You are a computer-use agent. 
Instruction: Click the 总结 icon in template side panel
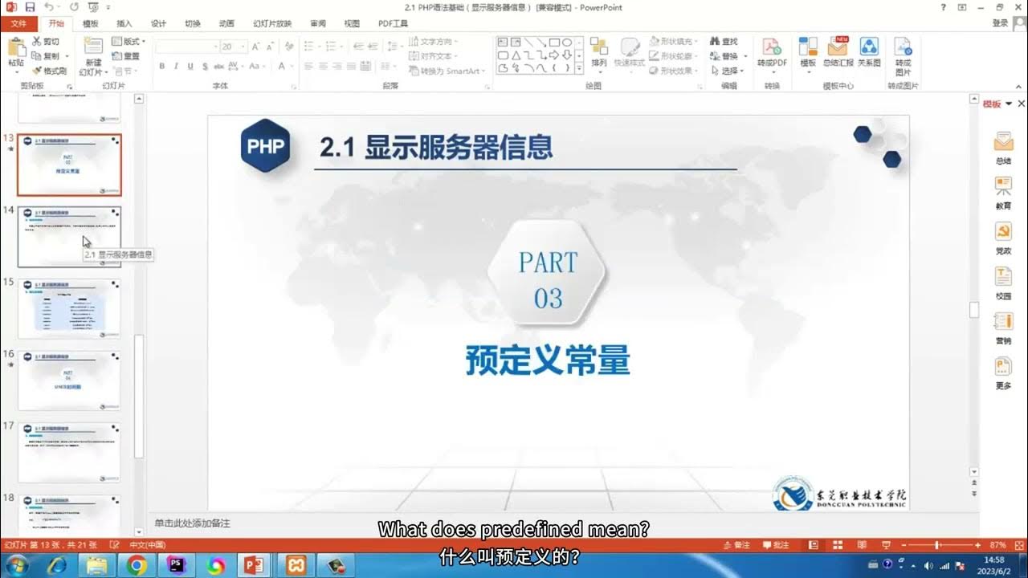(1003, 142)
